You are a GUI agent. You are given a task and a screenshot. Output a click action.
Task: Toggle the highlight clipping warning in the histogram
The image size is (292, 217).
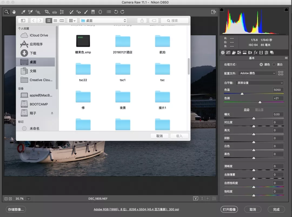coord(286,10)
